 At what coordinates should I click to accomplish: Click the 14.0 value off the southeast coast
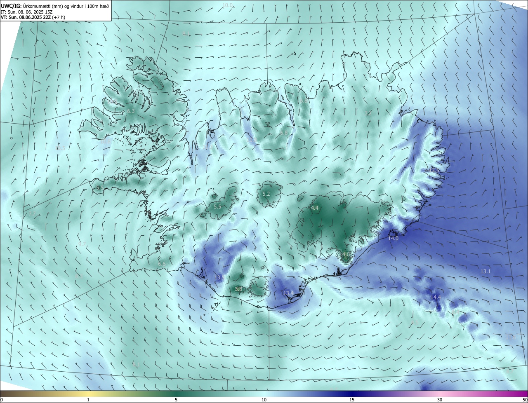click(x=393, y=239)
